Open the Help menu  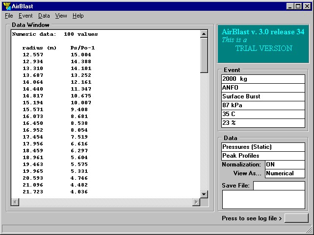pos(78,16)
